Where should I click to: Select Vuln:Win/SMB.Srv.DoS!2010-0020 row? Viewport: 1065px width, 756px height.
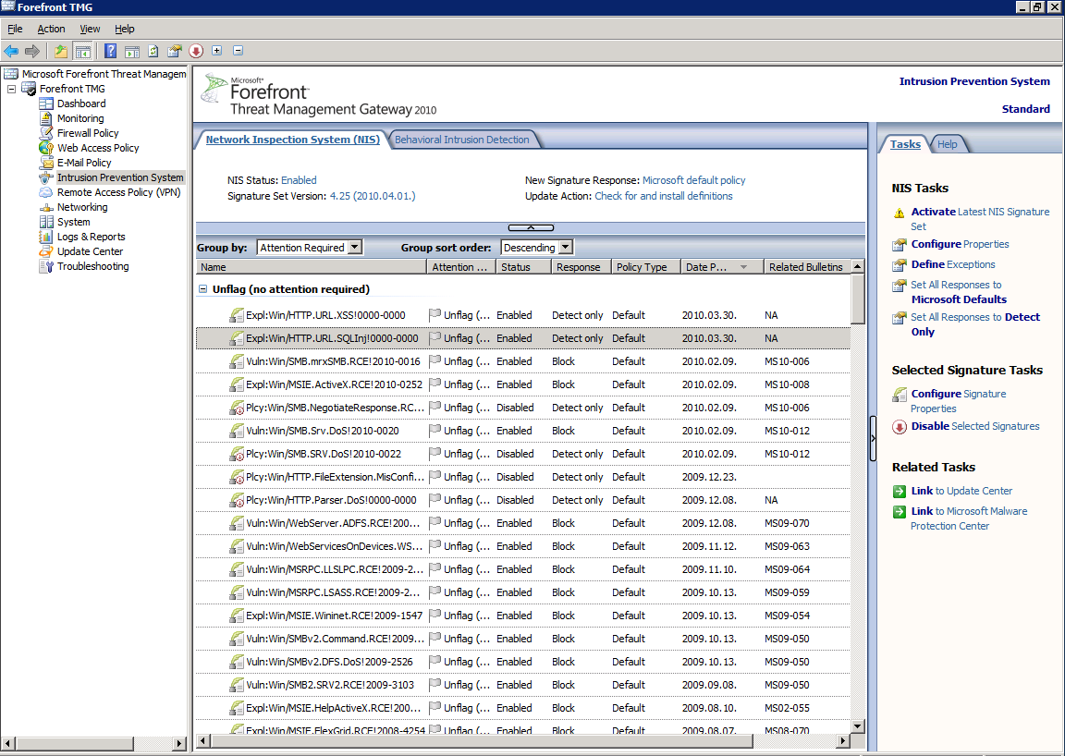tap(522, 431)
